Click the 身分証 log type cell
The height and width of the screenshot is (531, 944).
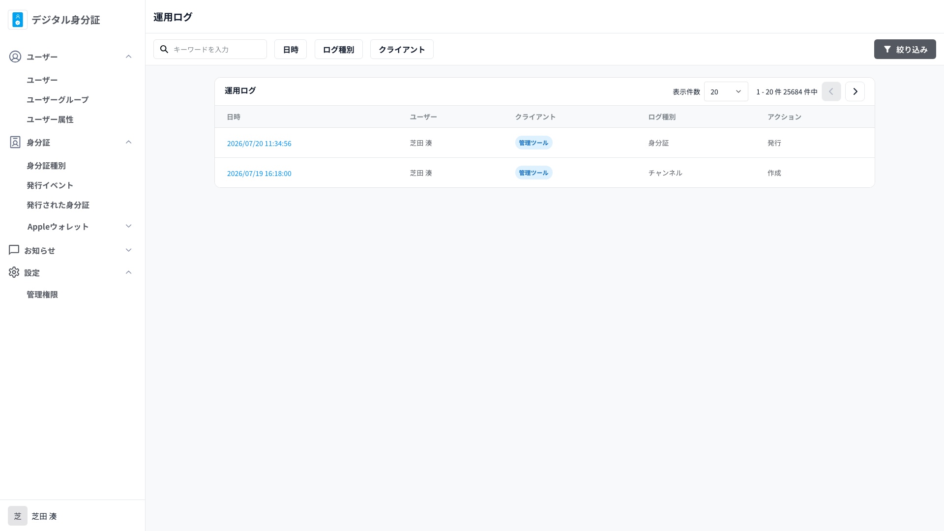(x=658, y=143)
